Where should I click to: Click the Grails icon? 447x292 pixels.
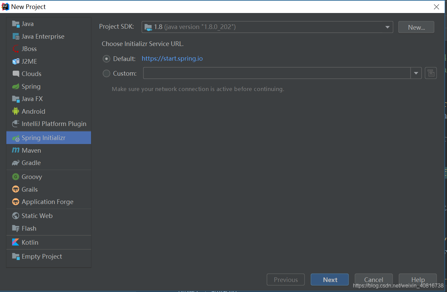[x=16, y=189]
